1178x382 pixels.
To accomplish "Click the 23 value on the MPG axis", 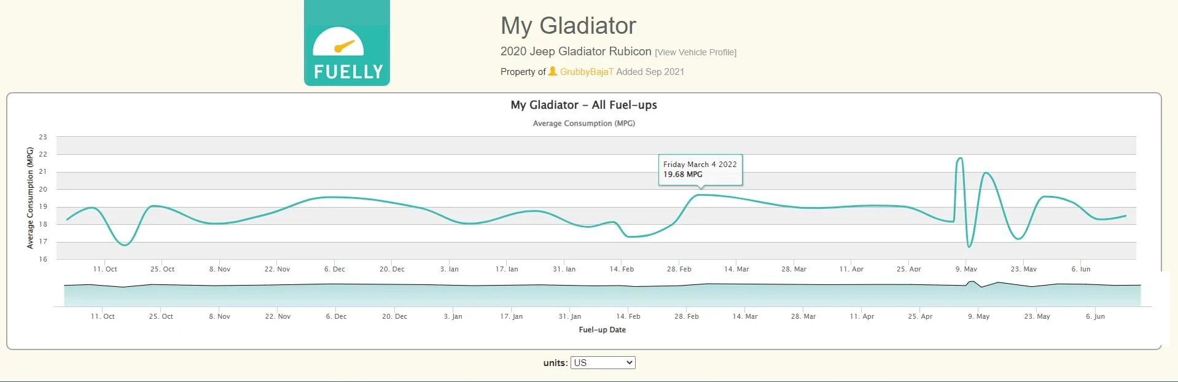I will 43,137.
